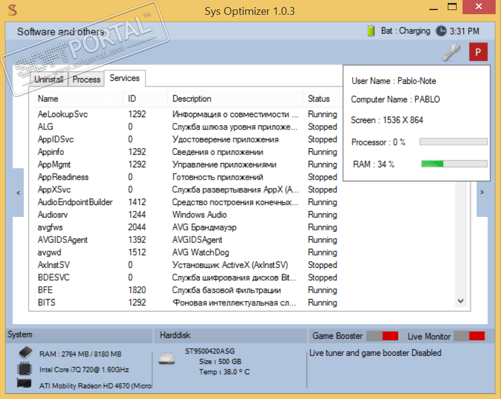Switch to the Process tab

coord(86,79)
